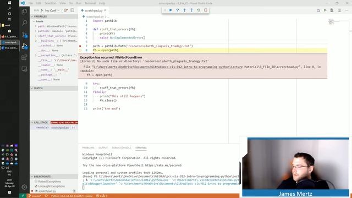The height and width of the screenshot is (198, 352).
Task: Click the git branch name in the status bar
Action: (x=35, y=196)
